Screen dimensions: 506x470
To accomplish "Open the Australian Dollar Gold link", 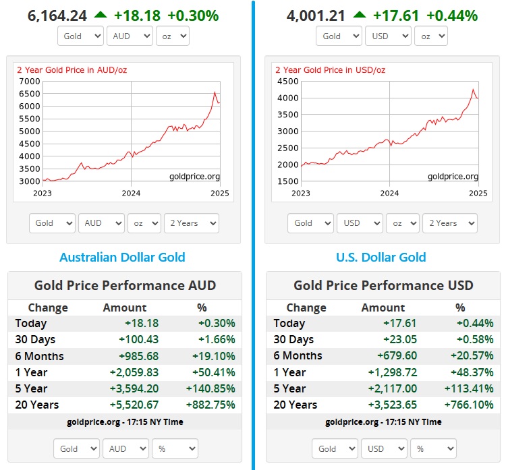I will point(122,257).
